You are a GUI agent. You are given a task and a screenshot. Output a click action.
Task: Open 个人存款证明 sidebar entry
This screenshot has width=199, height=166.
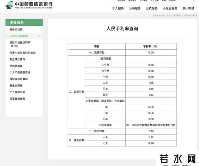click(17, 92)
